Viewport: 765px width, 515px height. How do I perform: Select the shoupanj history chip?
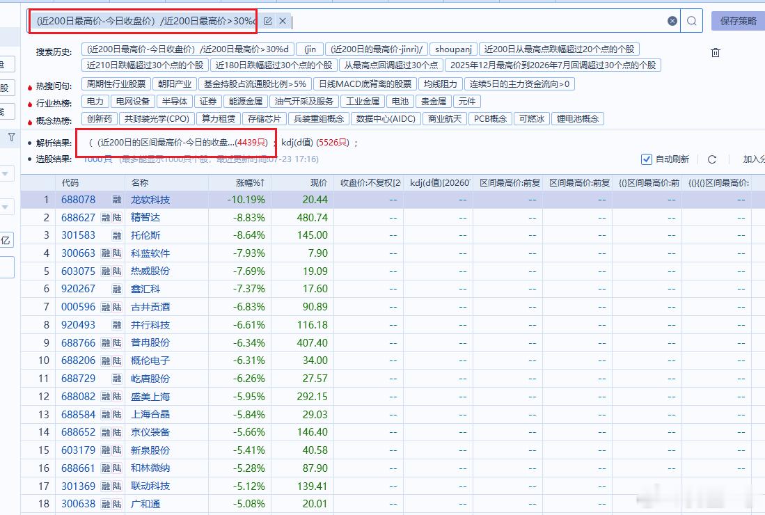[x=453, y=49]
